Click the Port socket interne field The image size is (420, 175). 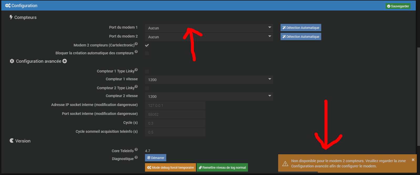[x=175, y=114]
